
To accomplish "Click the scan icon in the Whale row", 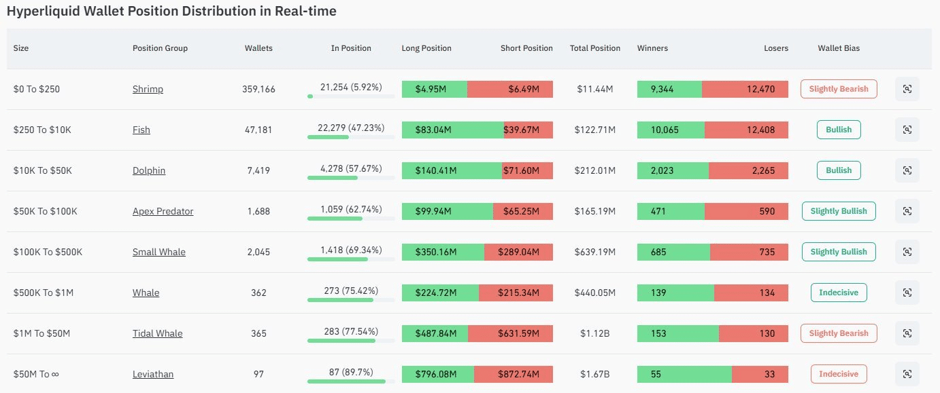I will (x=907, y=293).
